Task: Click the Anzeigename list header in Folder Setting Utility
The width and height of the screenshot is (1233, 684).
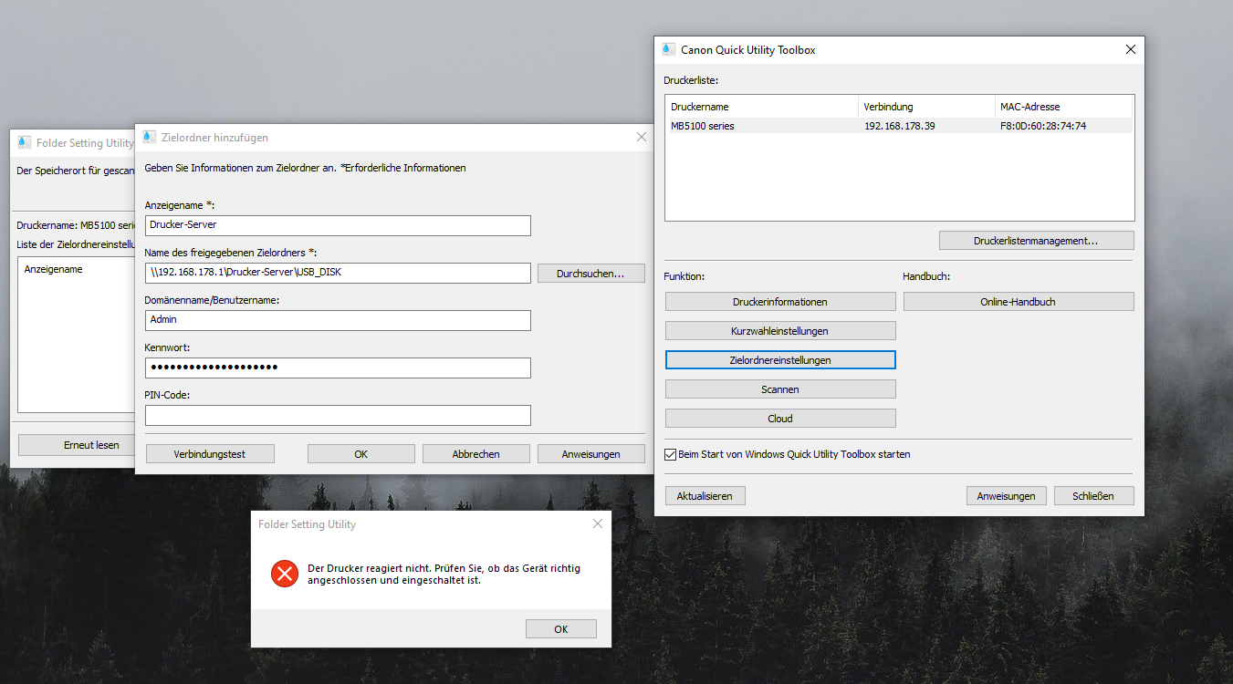Action: tap(54, 269)
